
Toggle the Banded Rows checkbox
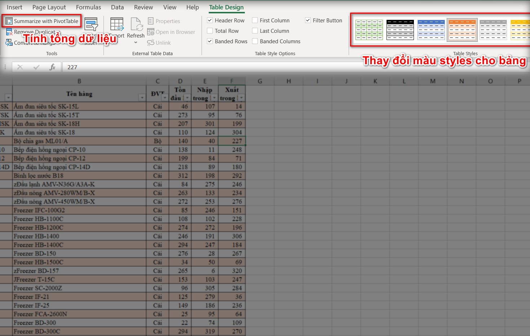pos(210,41)
